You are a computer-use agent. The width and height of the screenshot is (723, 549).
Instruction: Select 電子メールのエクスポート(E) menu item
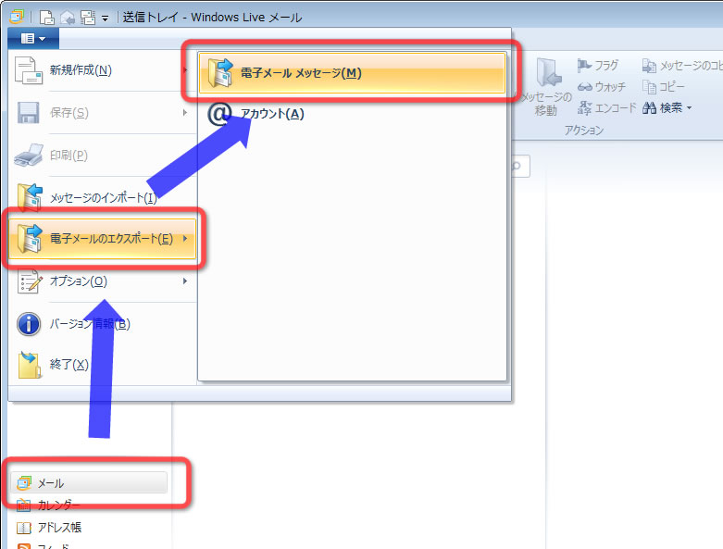[x=103, y=239]
